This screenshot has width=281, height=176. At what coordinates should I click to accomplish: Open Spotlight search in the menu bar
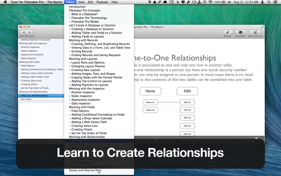coord(269,2)
